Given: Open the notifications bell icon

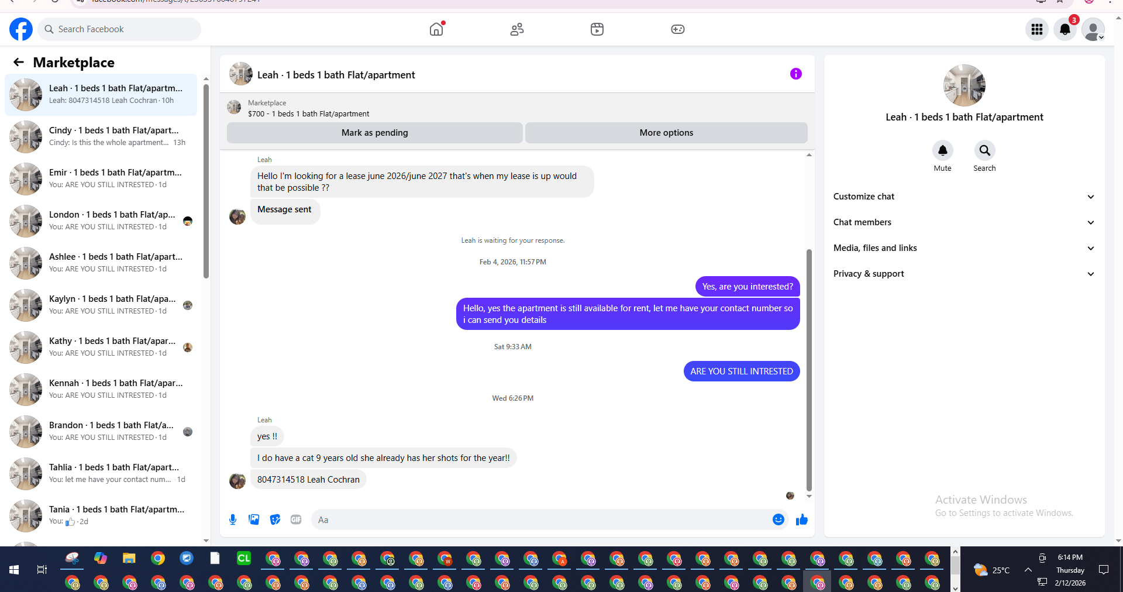Looking at the screenshot, I should (x=1065, y=29).
